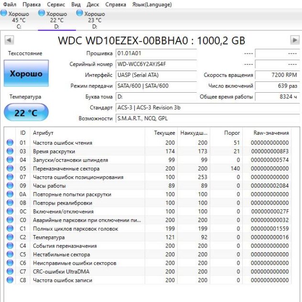Select the Повторные попытки раскрутки text
Image resolution: width=302 pixels, height=302 pixels.
[x=72, y=194]
